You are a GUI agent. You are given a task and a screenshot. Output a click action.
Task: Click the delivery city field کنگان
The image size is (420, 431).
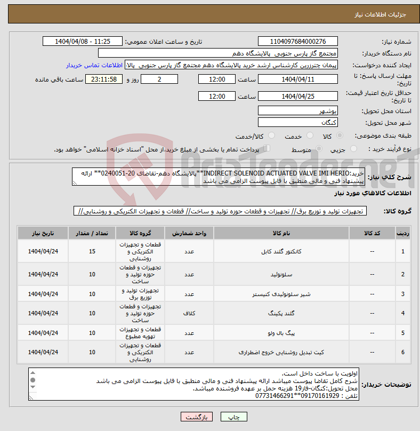298,123
